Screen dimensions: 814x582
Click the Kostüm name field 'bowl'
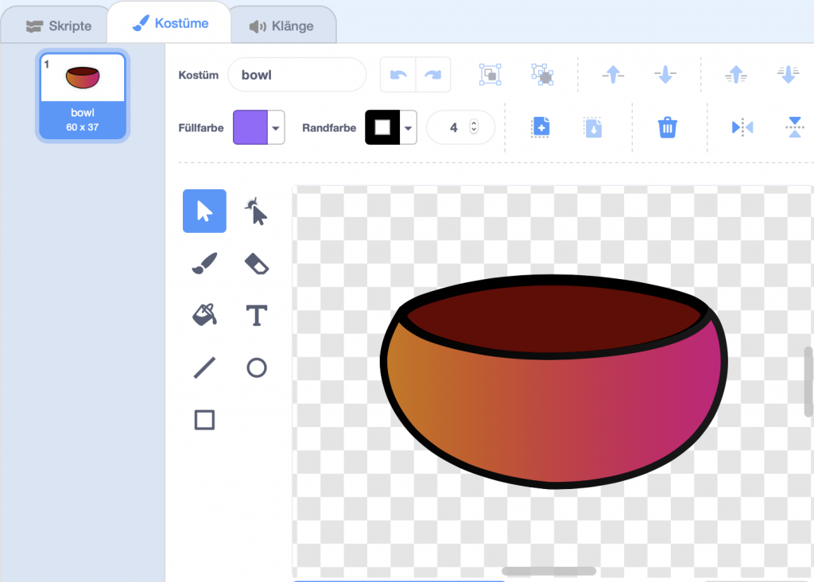[297, 75]
